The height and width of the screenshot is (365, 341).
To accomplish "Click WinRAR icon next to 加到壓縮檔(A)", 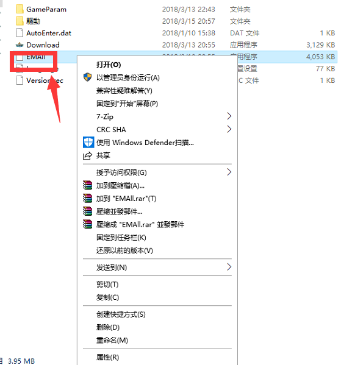I will click(87, 185).
